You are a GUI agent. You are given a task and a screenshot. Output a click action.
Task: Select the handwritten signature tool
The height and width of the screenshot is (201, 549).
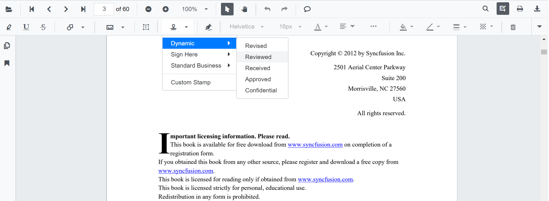pyautogui.click(x=209, y=27)
